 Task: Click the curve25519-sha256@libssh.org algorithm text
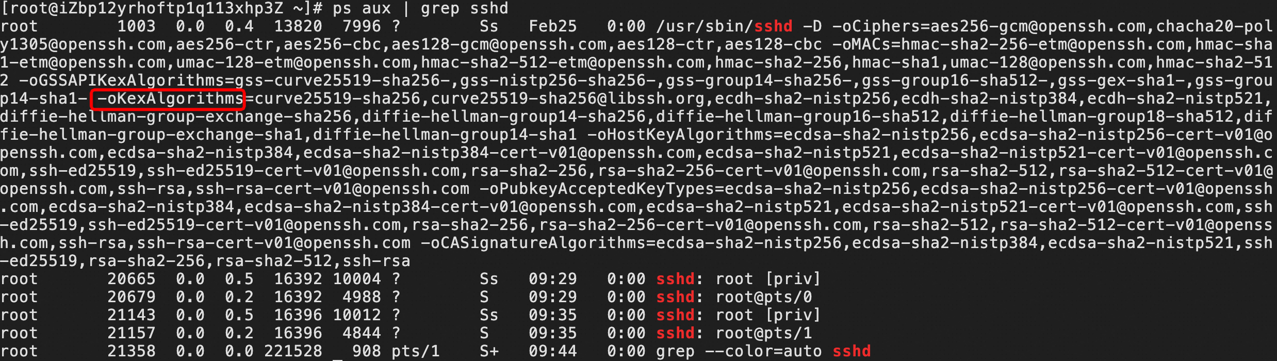click(x=568, y=99)
